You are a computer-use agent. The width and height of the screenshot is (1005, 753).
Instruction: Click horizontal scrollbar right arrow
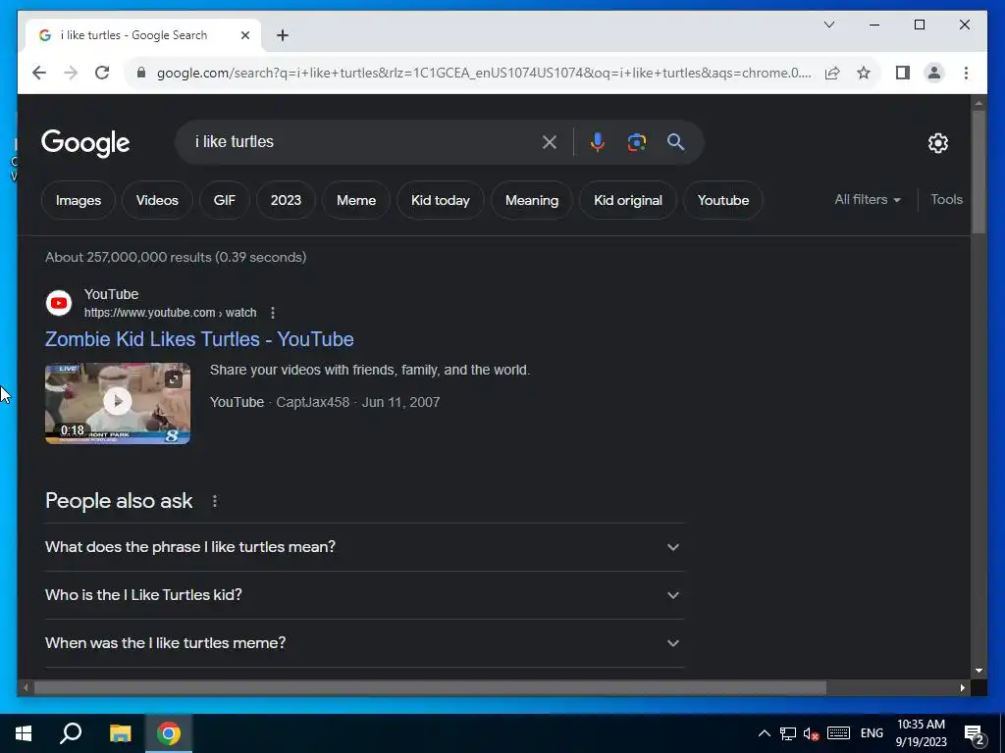tap(962, 687)
